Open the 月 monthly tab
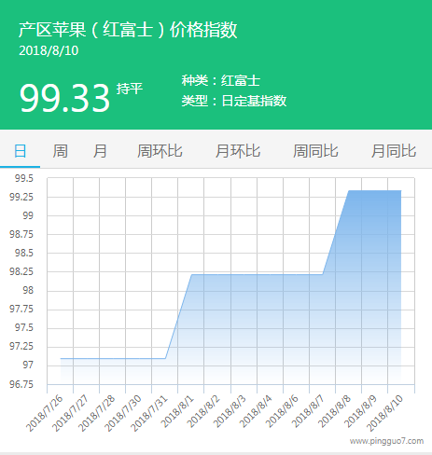The image size is (432, 455). [100, 151]
